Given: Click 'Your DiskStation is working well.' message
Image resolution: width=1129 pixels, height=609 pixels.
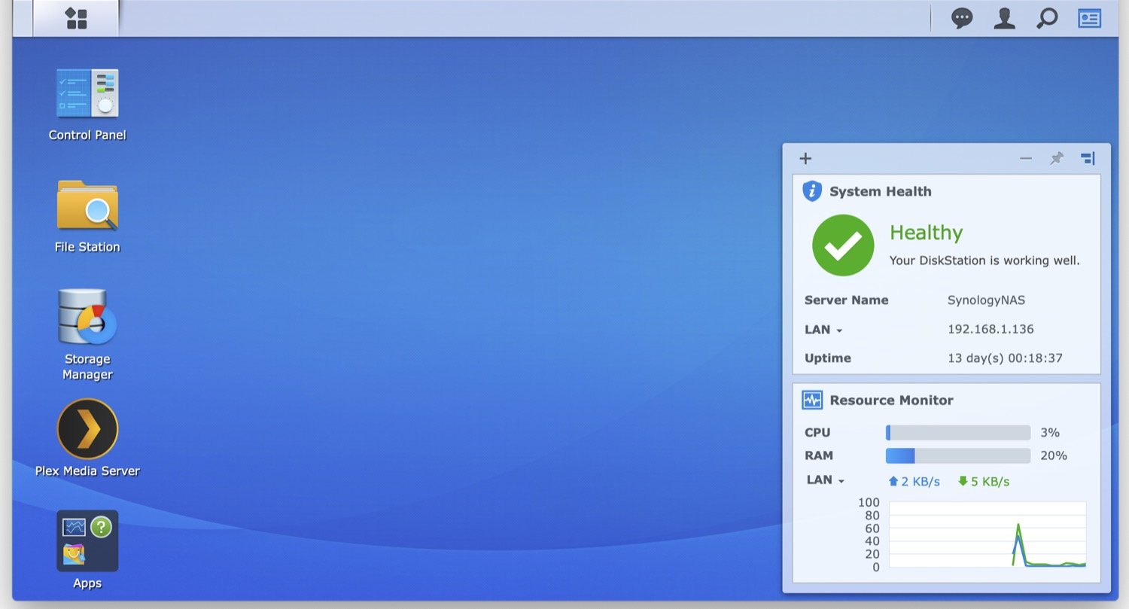Looking at the screenshot, I should click(984, 261).
